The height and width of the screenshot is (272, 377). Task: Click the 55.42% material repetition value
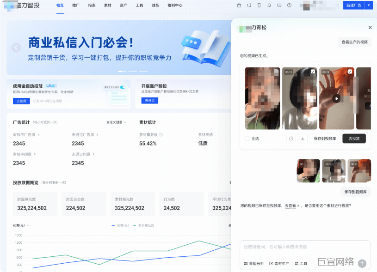148,144
